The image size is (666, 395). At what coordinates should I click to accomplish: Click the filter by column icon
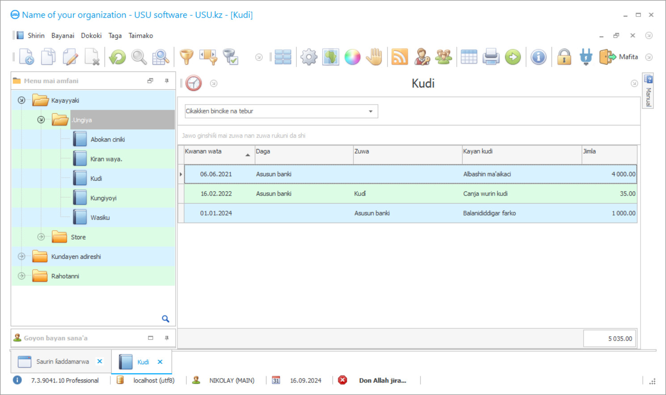coord(208,57)
